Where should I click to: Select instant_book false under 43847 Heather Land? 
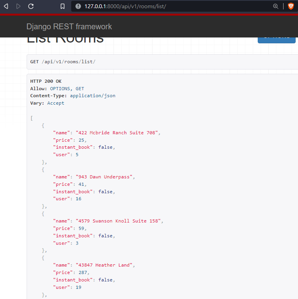[106, 280]
